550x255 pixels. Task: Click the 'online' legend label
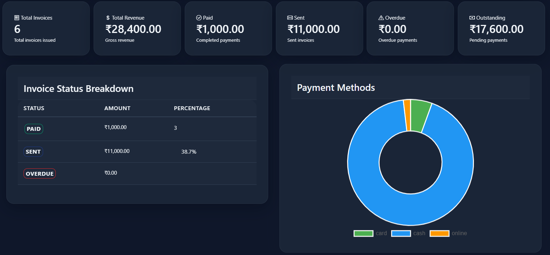click(459, 234)
